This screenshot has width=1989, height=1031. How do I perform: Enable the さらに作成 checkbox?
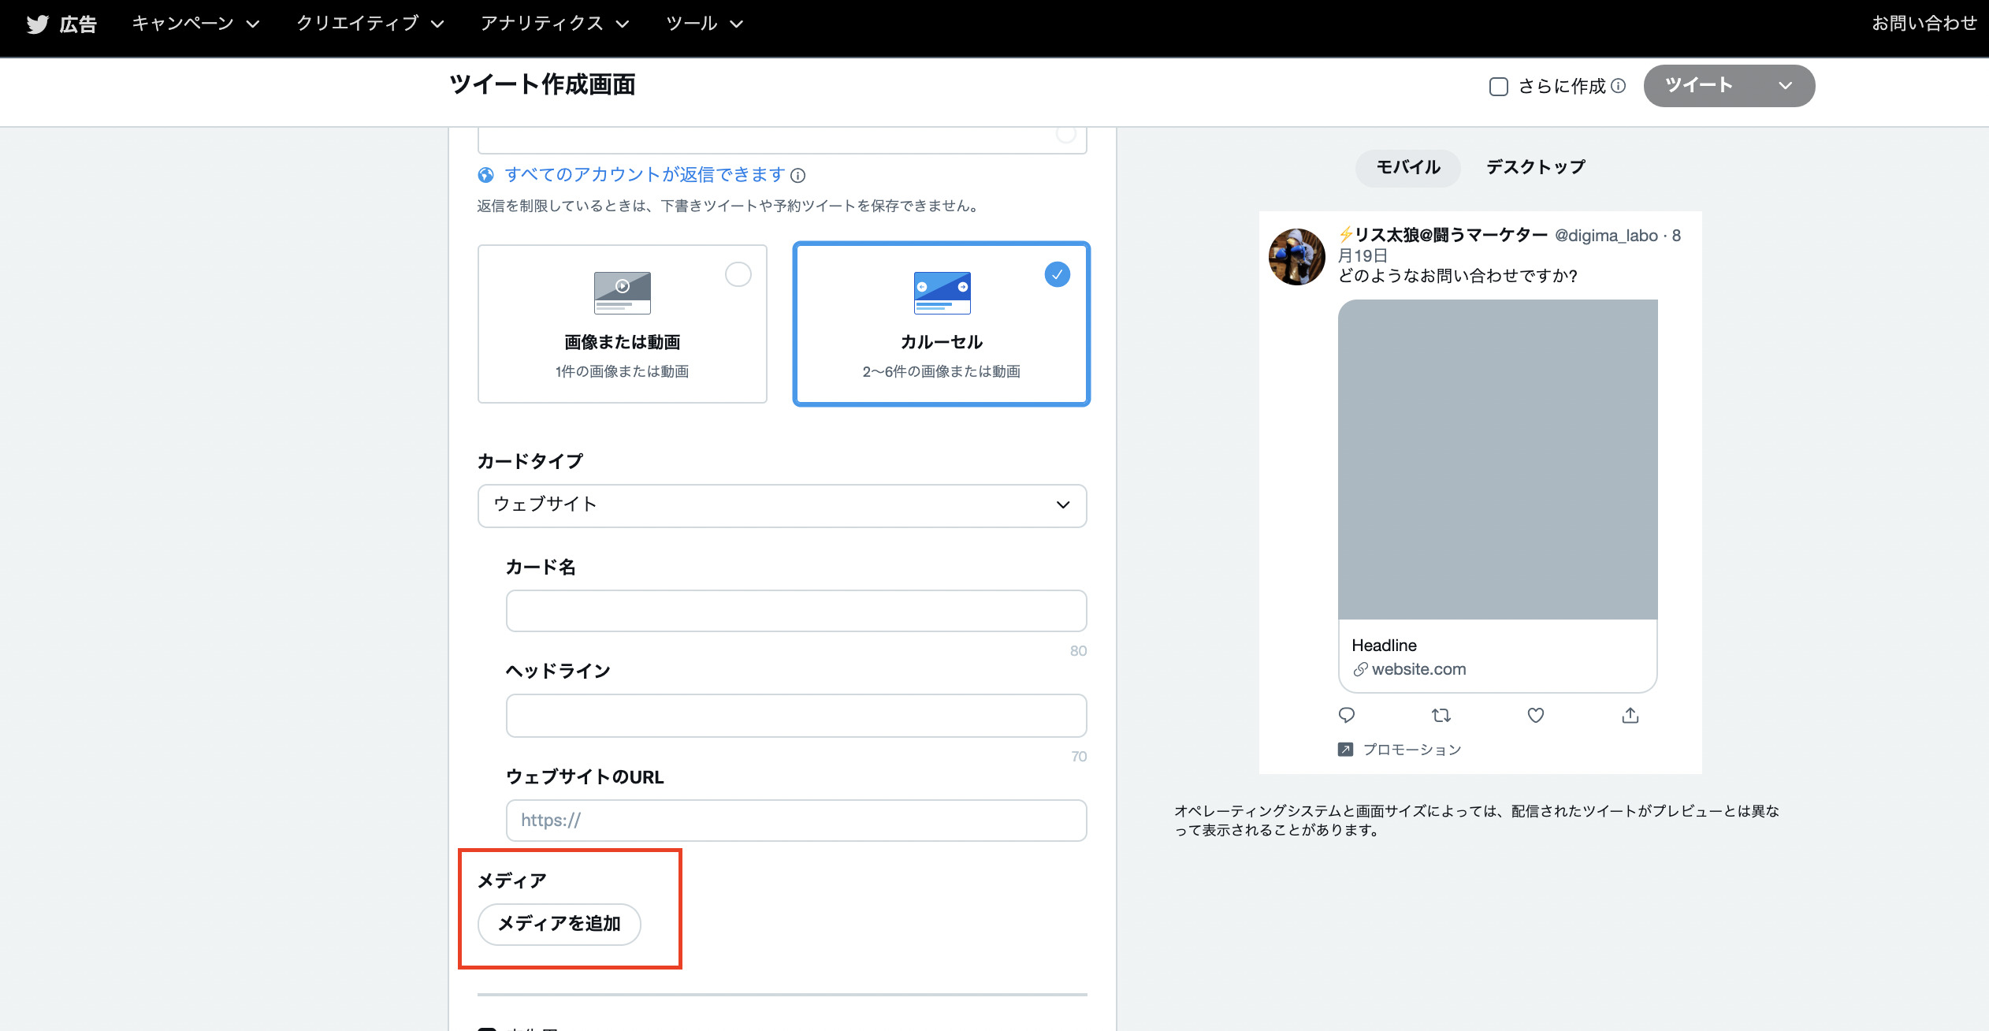click(x=1498, y=87)
